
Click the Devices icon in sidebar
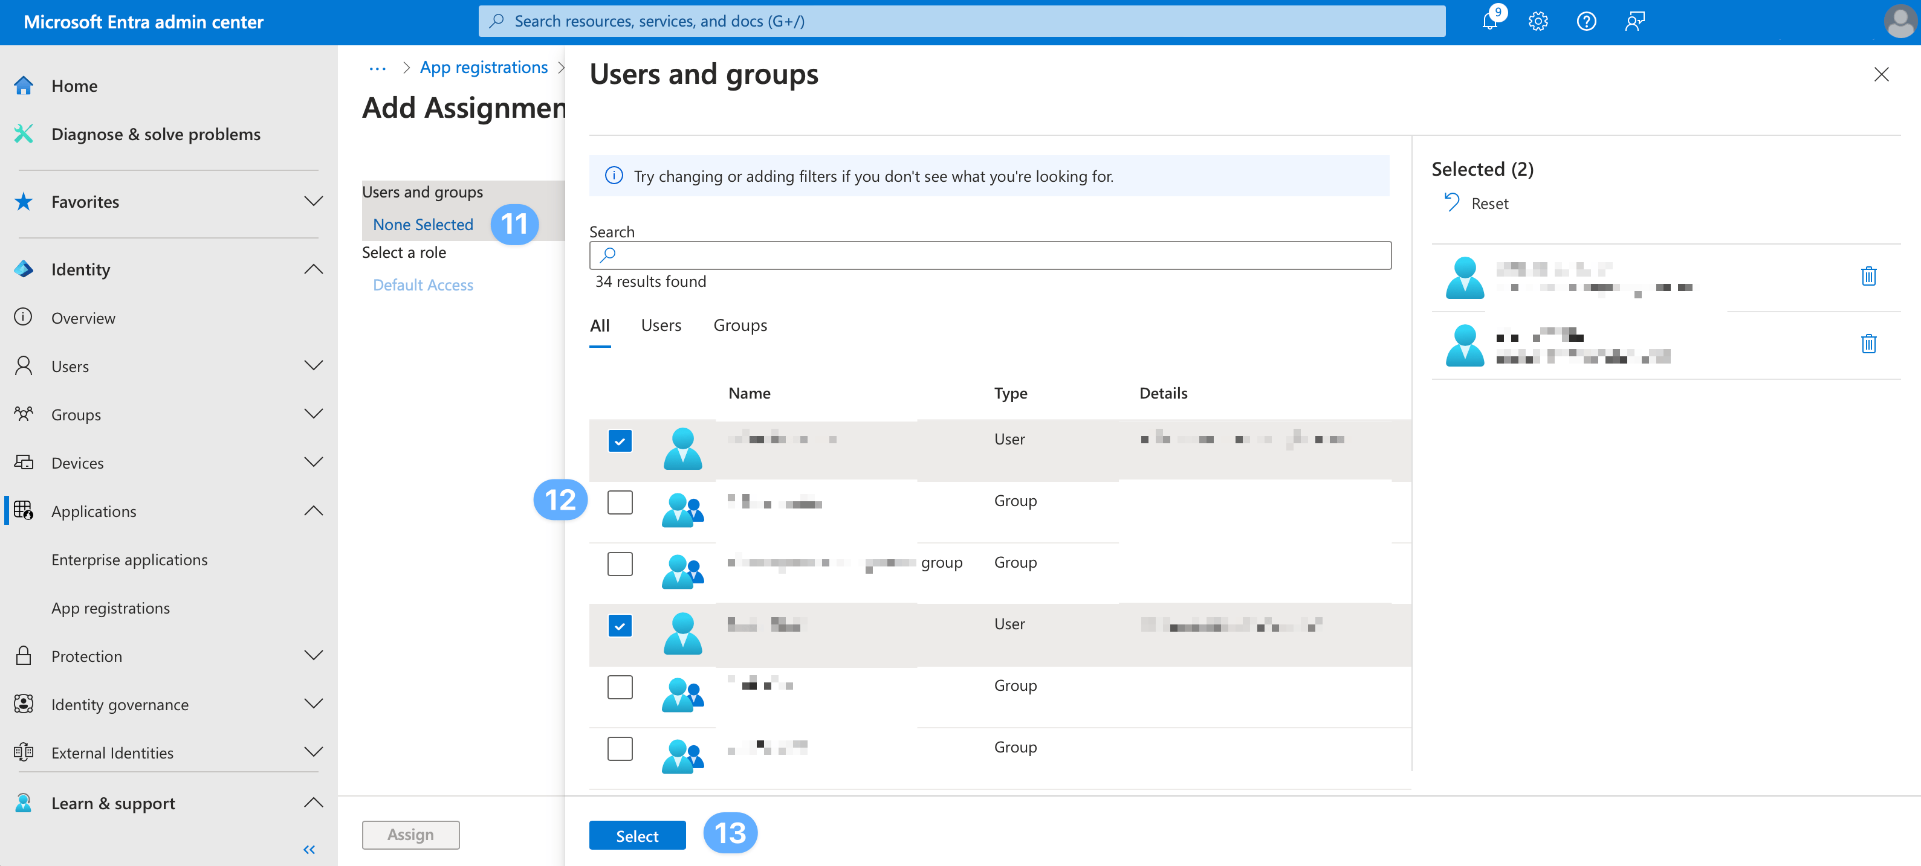(23, 462)
